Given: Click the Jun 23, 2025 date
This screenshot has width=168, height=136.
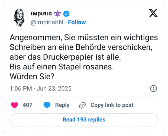Looking at the screenshot, I should pyautogui.click(x=54, y=89).
